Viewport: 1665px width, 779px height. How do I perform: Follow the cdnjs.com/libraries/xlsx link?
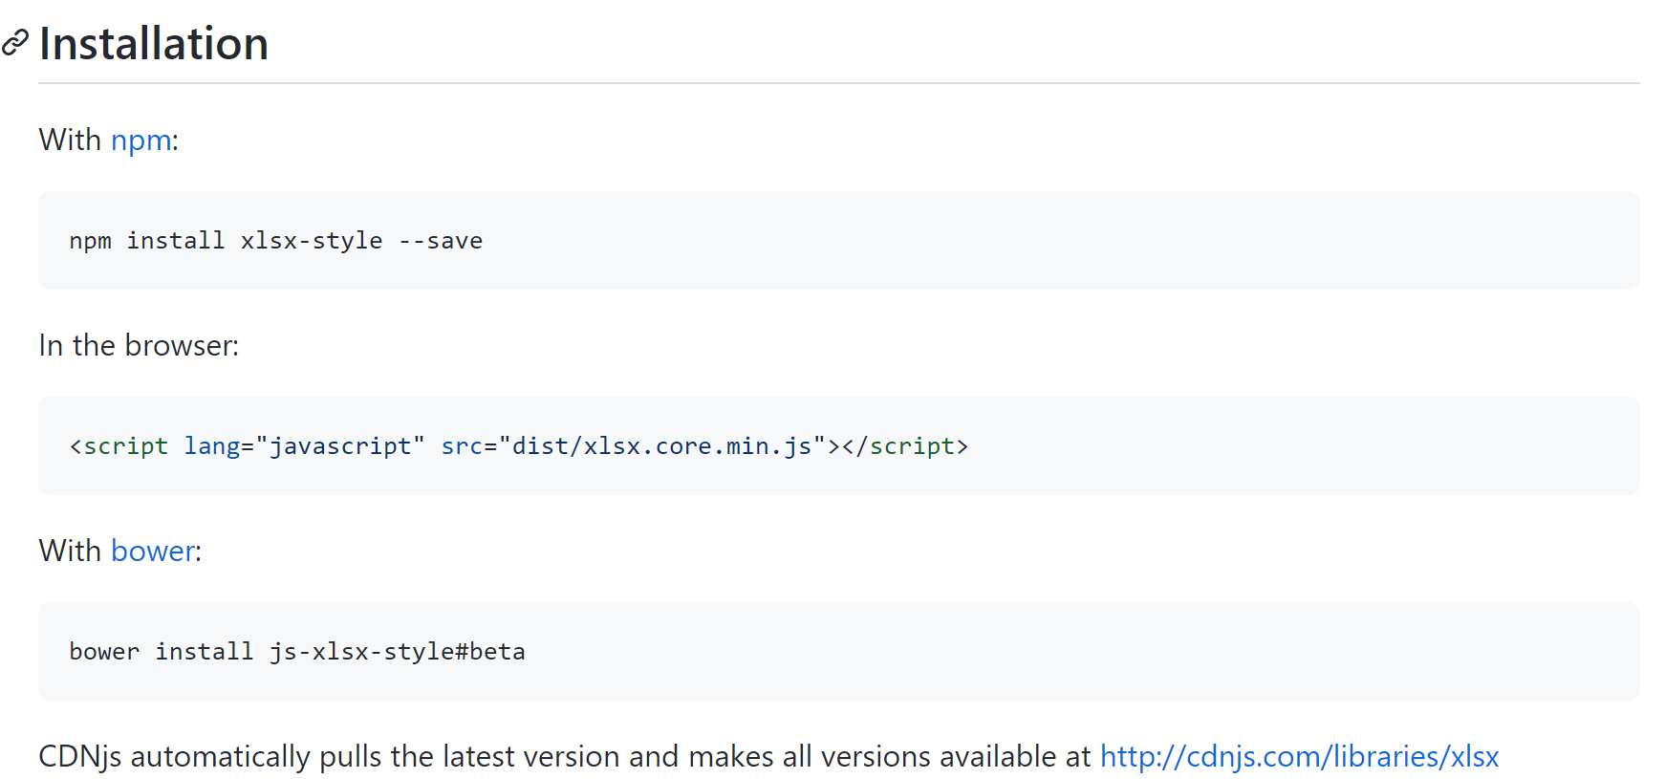click(x=1299, y=757)
